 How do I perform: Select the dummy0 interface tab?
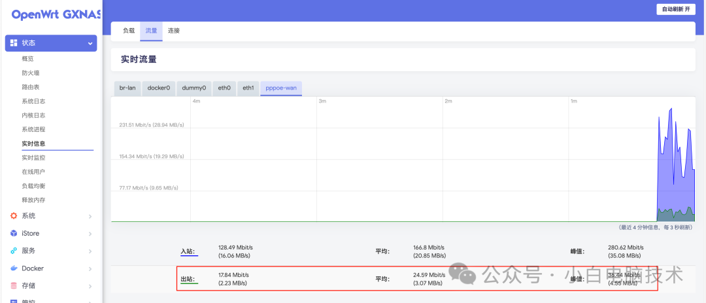click(194, 88)
